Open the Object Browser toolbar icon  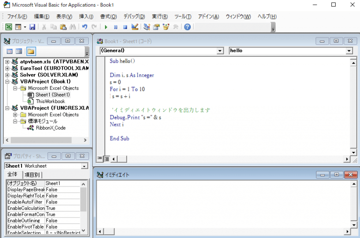tap(166, 27)
